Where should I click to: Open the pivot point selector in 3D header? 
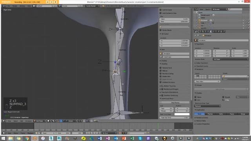tap(54, 121)
